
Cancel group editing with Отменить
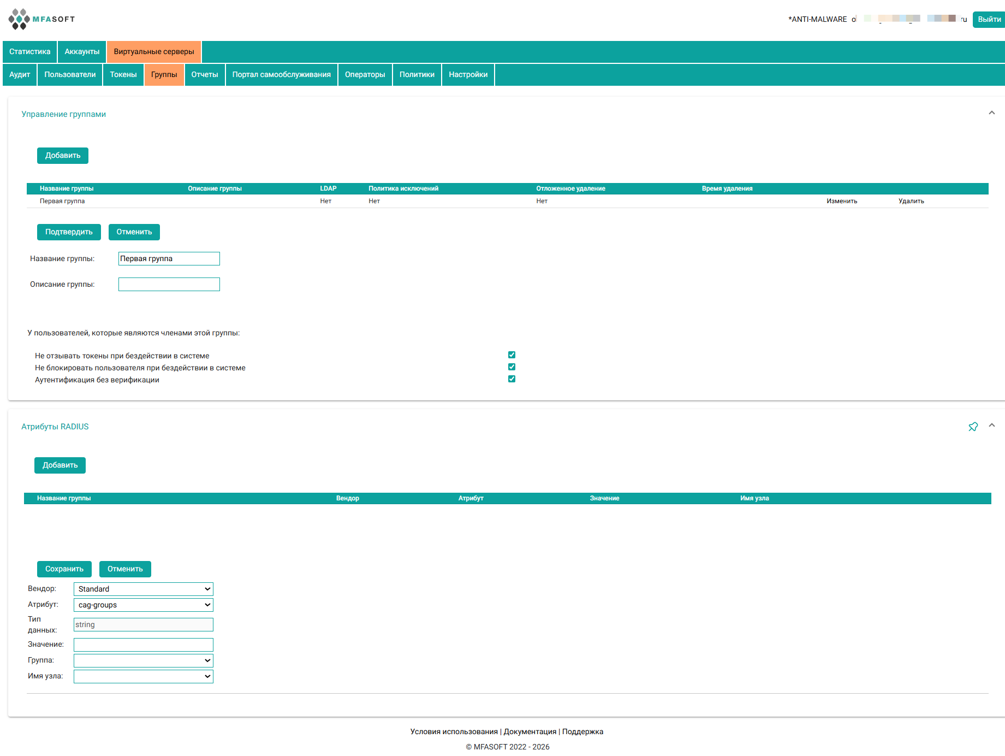[x=134, y=232]
